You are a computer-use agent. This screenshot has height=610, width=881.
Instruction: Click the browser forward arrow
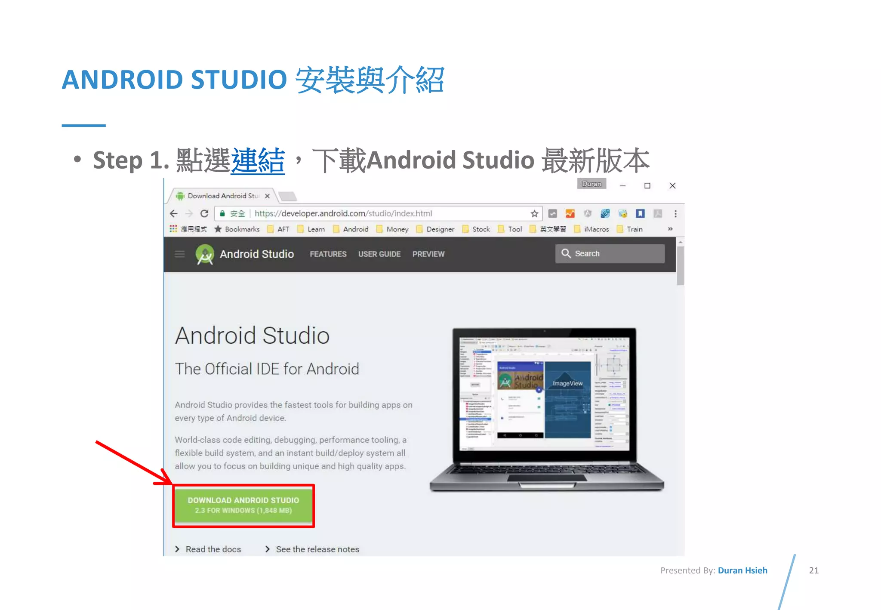pos(189,213)
